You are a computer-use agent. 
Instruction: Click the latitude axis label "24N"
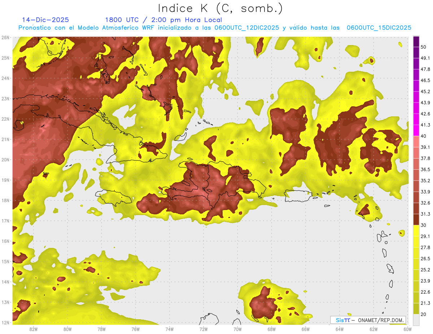pyautogui.click(x=5, y=78)
